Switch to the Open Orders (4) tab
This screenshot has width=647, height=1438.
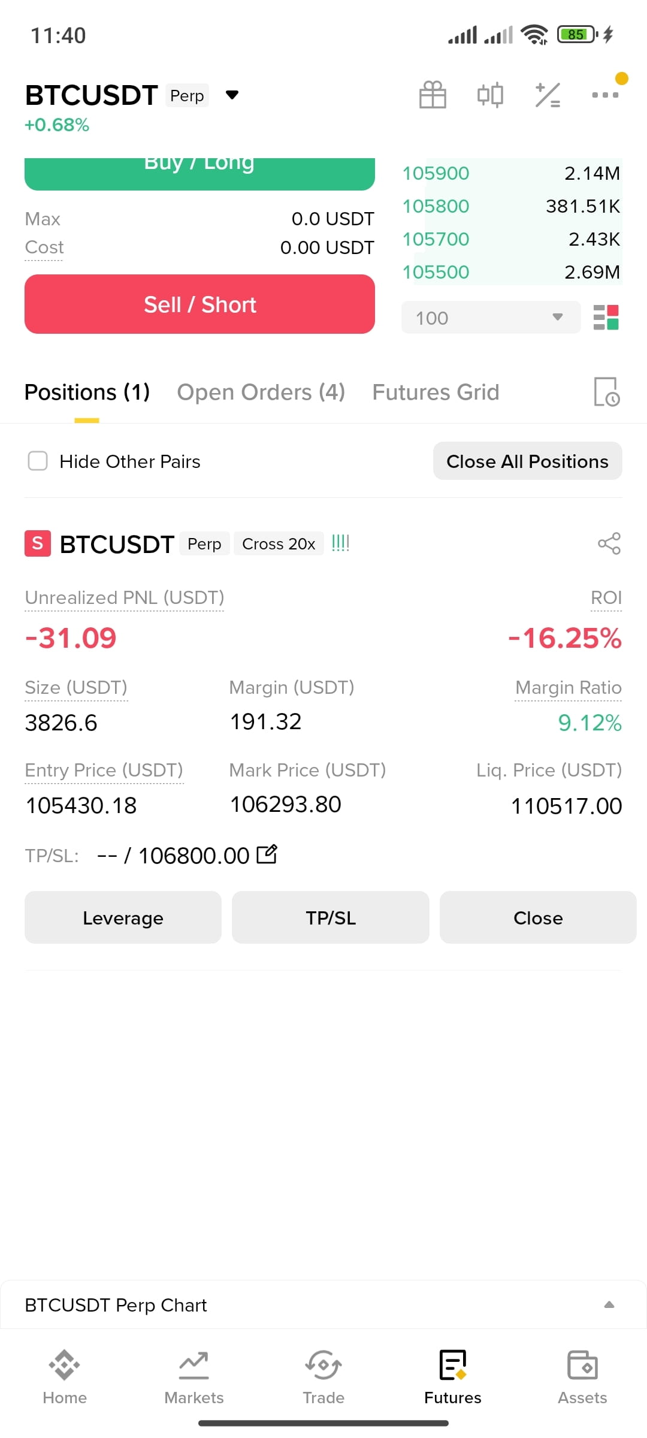pyautogui.click(x=261, y=392)
